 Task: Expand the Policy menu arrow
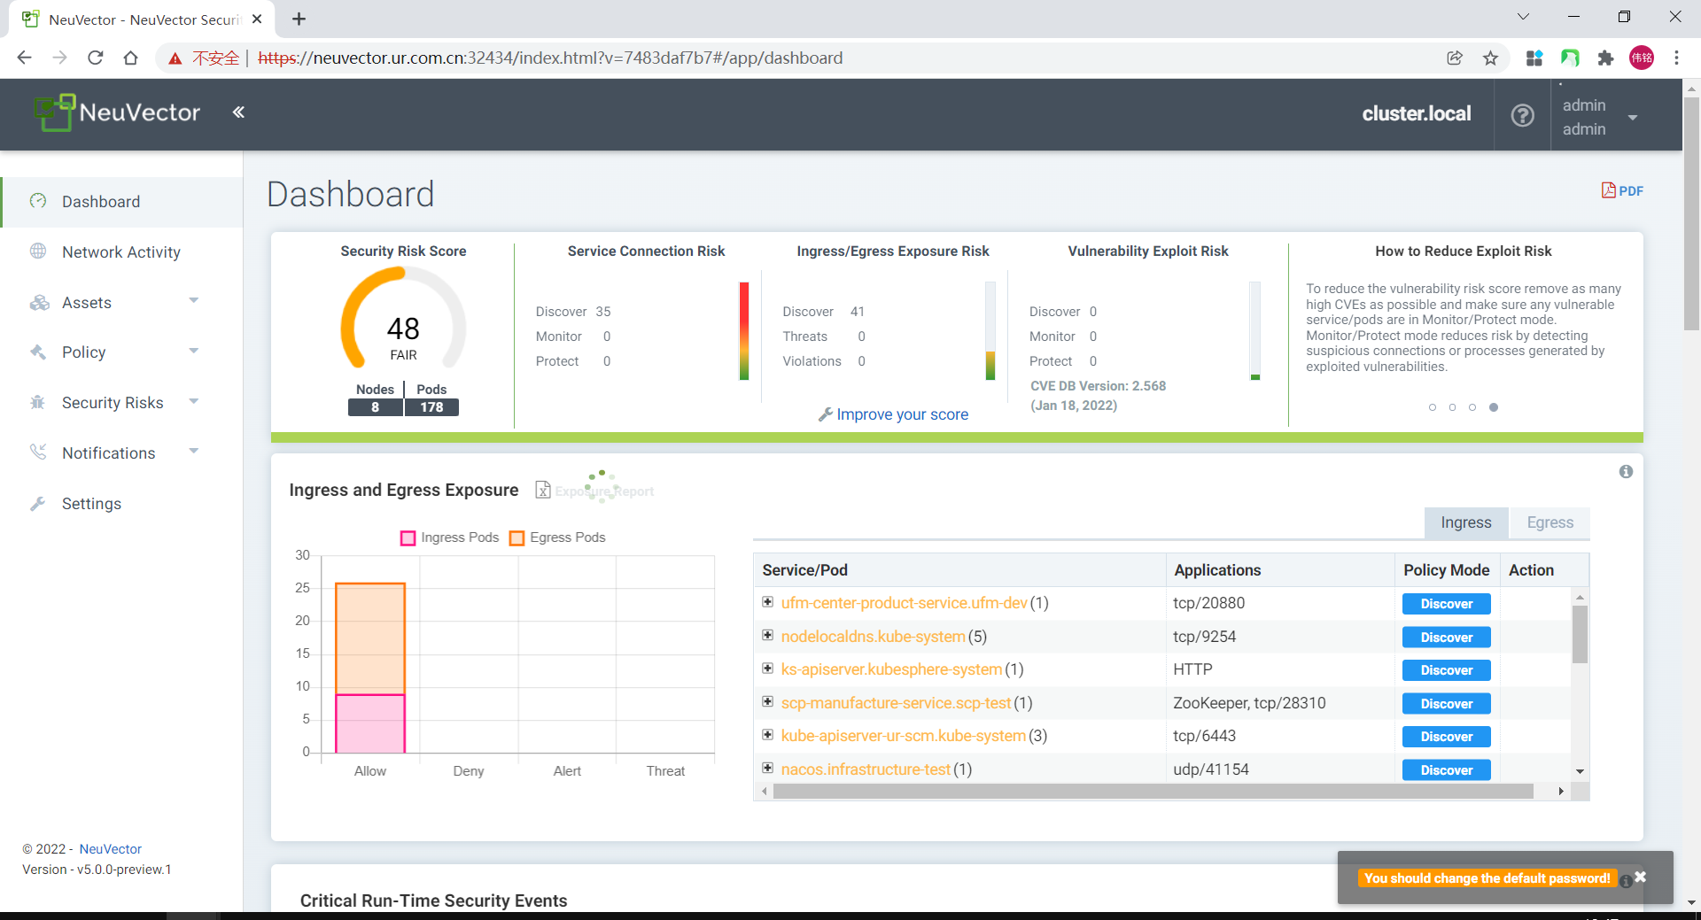[194, 352]
